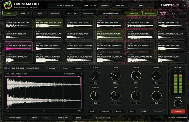Select pad 19 ERB_ONE_SHOT_SNARE_NICE
Image resolution: width=189 pixels, height=122 pixels.
click(x=18, y=58)
